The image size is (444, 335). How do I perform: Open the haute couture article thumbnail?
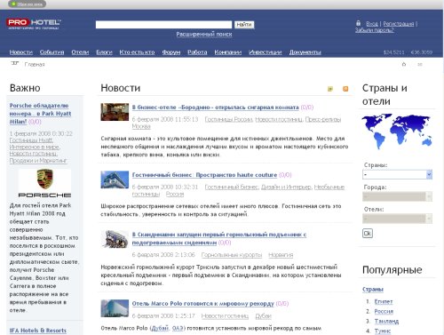(x=115, y=179)
